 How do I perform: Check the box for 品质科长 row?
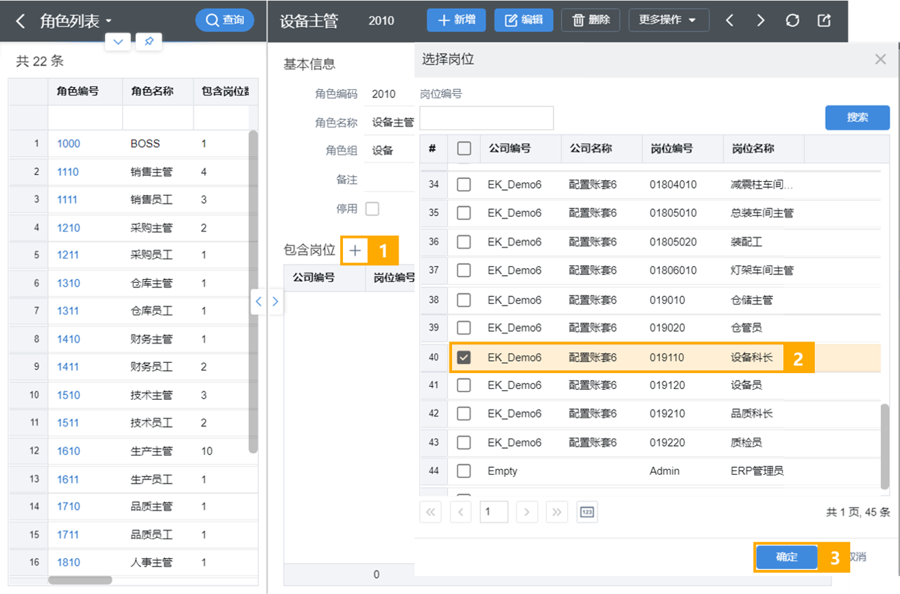pos(464,414)
